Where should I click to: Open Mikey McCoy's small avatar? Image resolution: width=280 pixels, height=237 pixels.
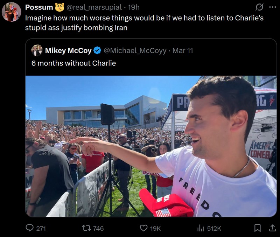[x=37, y=50]
